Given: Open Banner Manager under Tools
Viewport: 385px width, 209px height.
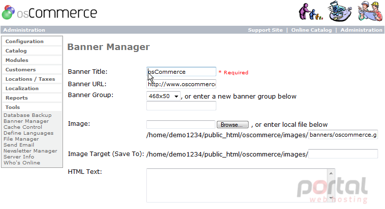Looking at the screenshot, I should coord(26,121).
